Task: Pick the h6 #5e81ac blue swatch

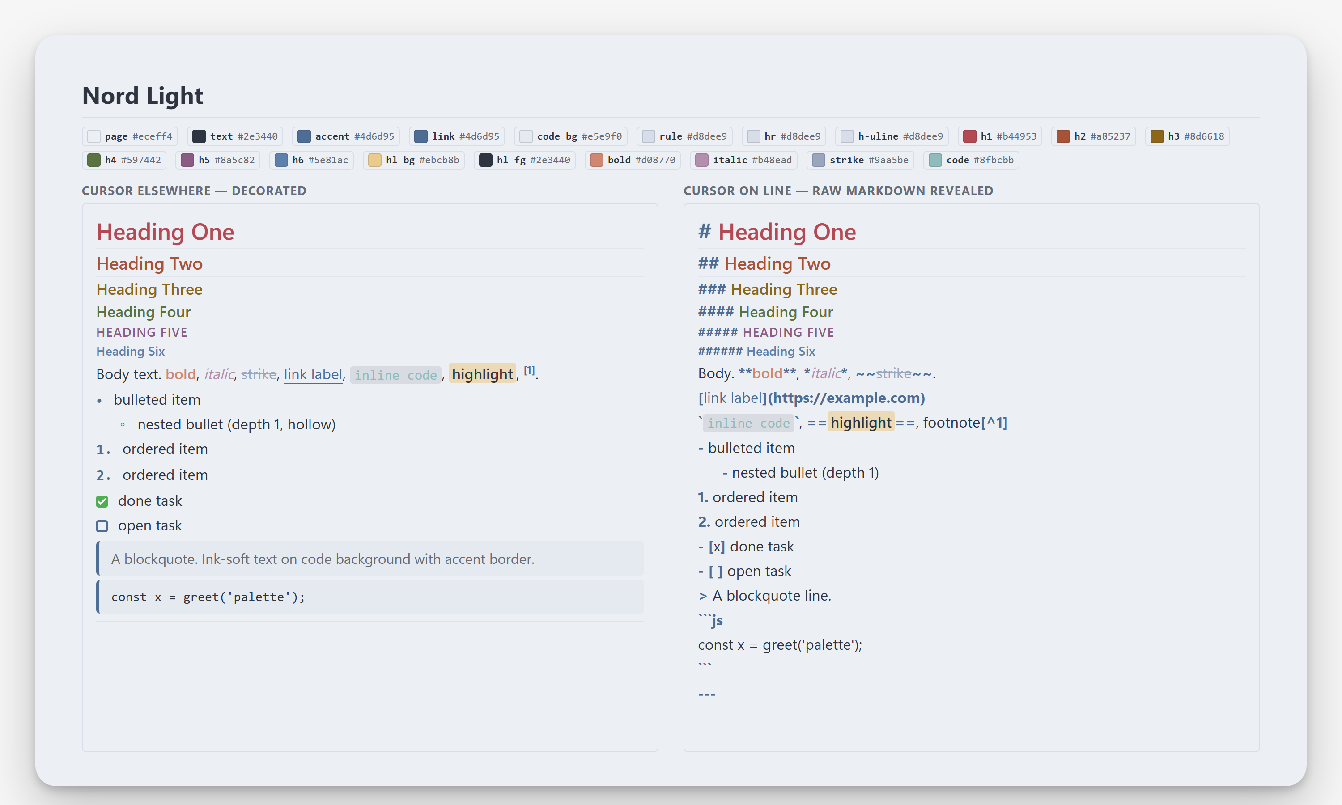Action: pos(311,160)
